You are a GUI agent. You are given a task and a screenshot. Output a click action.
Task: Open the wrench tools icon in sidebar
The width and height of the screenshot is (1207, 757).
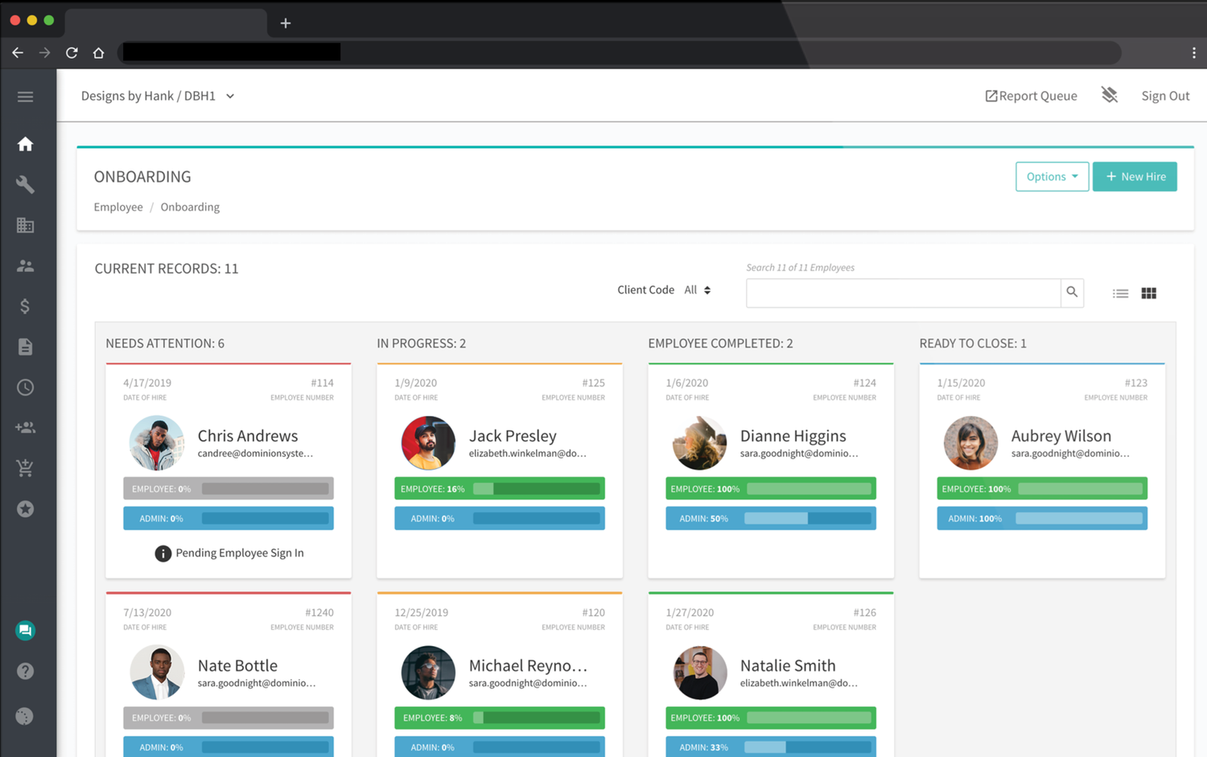(x=25, y=184)
